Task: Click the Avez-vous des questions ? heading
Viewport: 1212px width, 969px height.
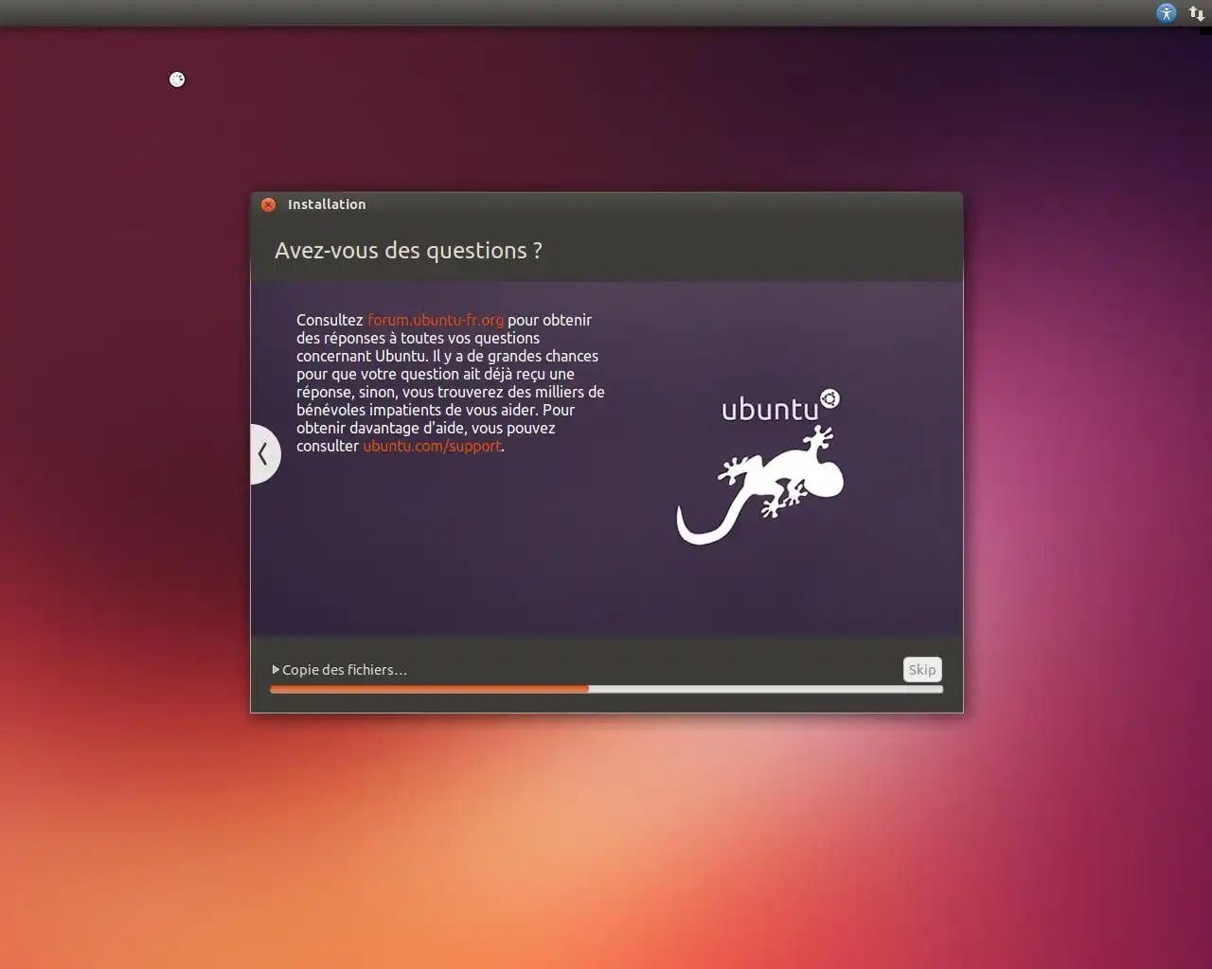Action: click(408, 251)
